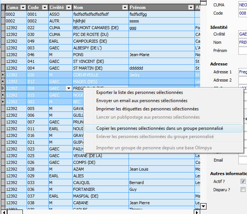This screenshot has height=214, width=247.
Task: Click the horizontal scrollbar right arrow
Action: (x=197, y=212)
